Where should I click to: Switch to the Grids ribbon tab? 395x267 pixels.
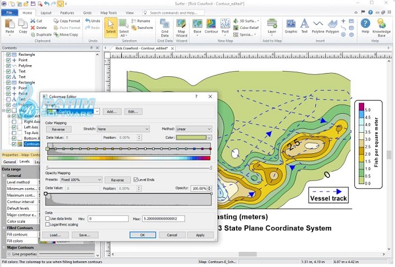(88, 12)
